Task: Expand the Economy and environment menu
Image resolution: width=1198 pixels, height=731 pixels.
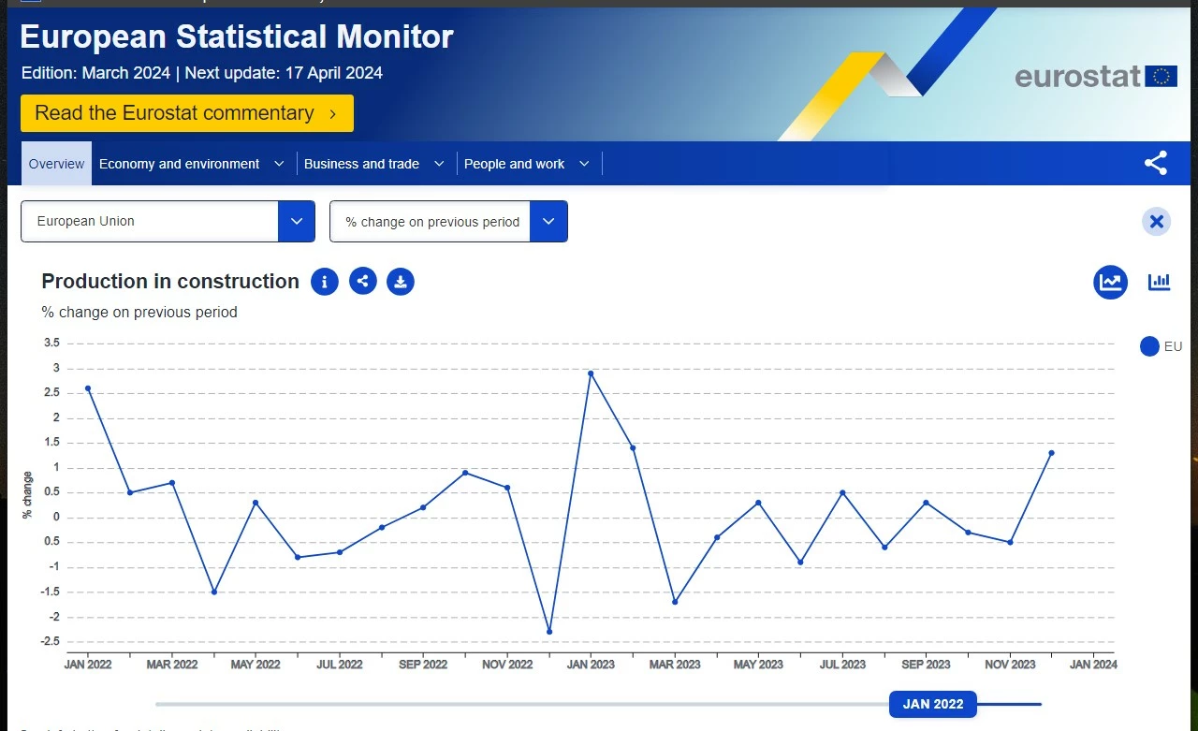Action: [x=192, y=164]
